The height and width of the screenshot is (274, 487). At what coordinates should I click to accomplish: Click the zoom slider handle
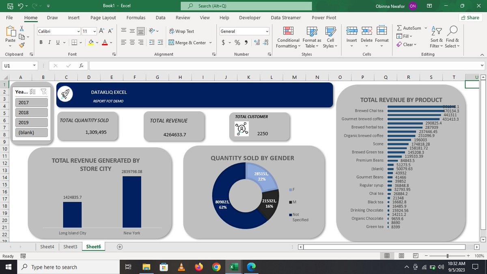click(x=447, y=256)
